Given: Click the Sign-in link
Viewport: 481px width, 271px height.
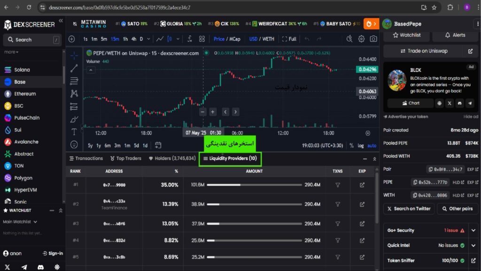Looking at the screenshot, I should coord(53,254).
